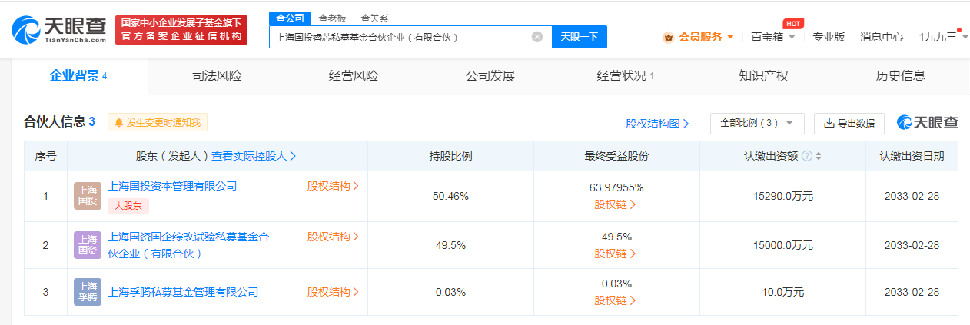Select the 查关系 search tab
970x325 pixels.
374,18
